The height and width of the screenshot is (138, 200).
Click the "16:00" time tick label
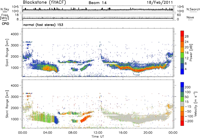pyautogui.click(x=123, y=133)
